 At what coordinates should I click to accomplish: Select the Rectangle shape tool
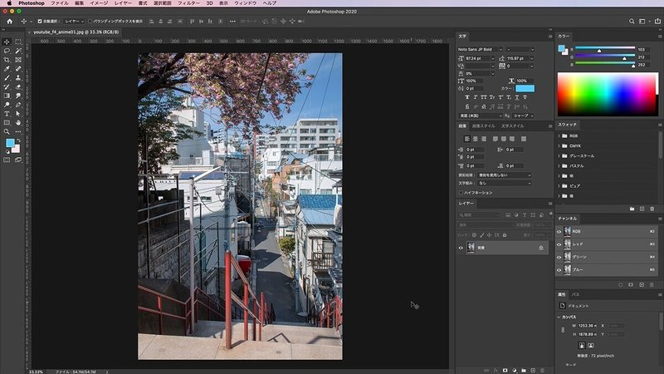7,122
